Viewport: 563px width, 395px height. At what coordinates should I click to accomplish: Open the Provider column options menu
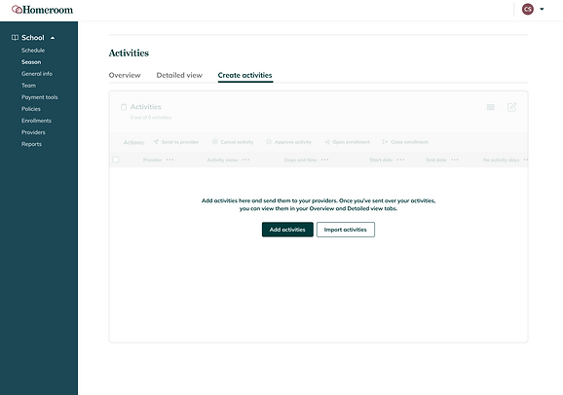tap(169, 160)
